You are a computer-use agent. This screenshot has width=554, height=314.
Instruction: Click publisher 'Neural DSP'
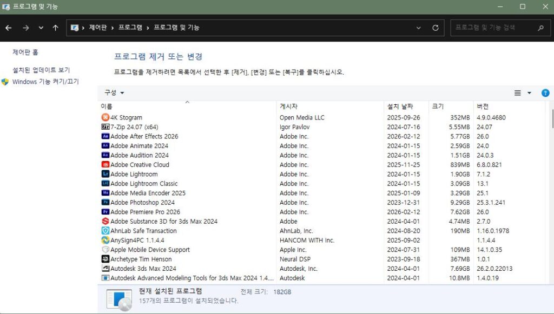295,259
